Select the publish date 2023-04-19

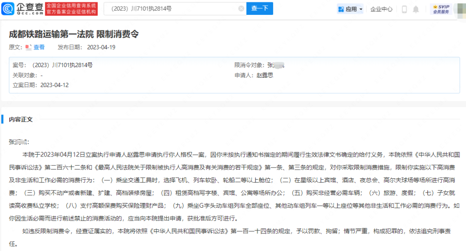(x=101, y=47)
